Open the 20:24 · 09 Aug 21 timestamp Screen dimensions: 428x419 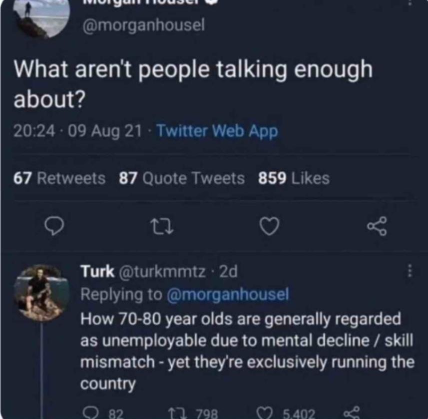[77, 131]
